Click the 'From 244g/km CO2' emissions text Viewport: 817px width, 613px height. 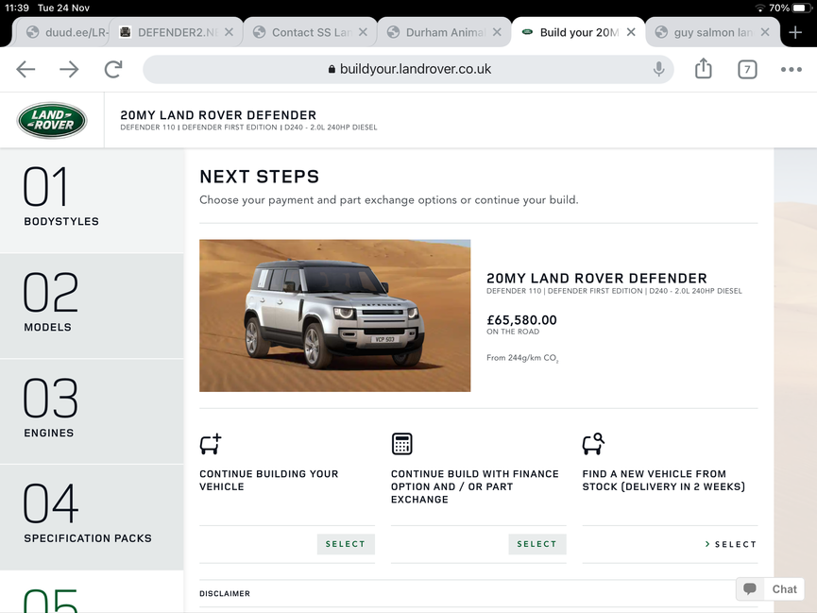522,358
